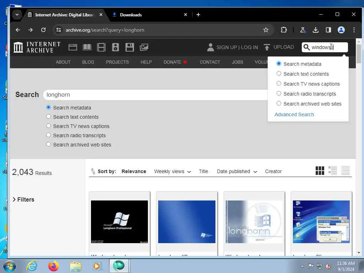
Task: Open the browser Downloads arrow icon
Action: [x=316, y=30]
